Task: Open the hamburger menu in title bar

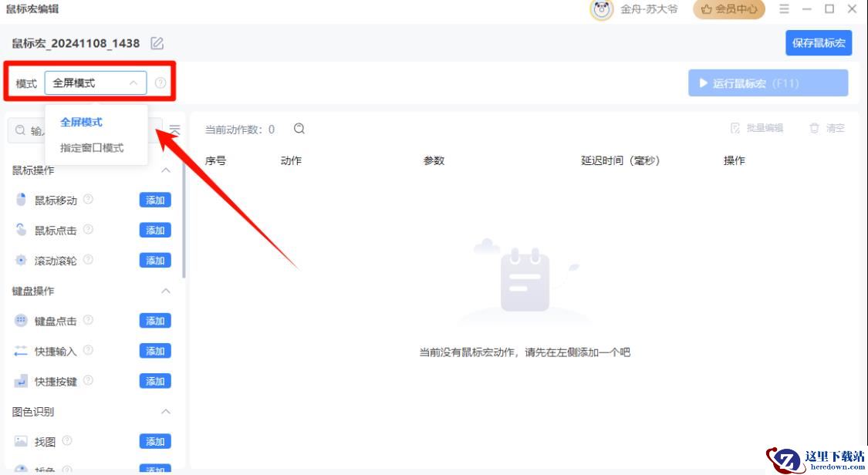Action: click(x=784, y=9)
